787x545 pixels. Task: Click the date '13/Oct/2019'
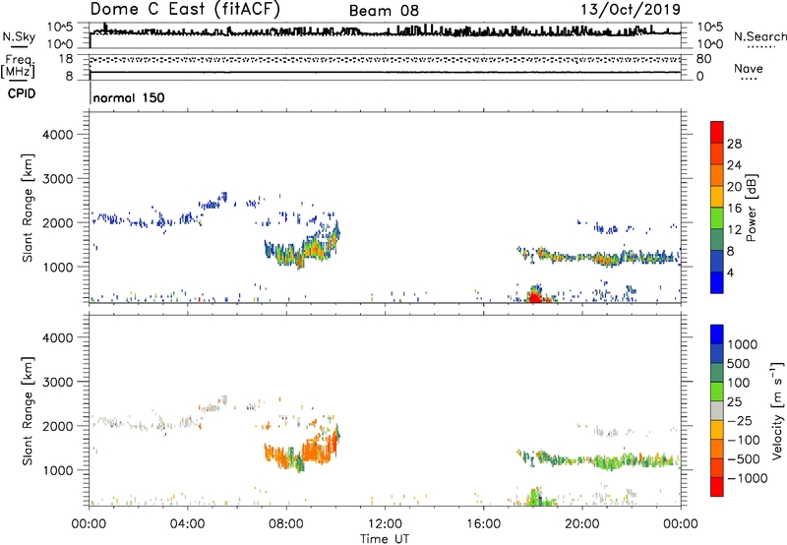click(x=631, y=10)
